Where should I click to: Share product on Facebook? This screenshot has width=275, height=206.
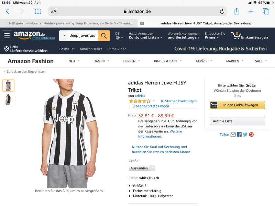[239, 135]
